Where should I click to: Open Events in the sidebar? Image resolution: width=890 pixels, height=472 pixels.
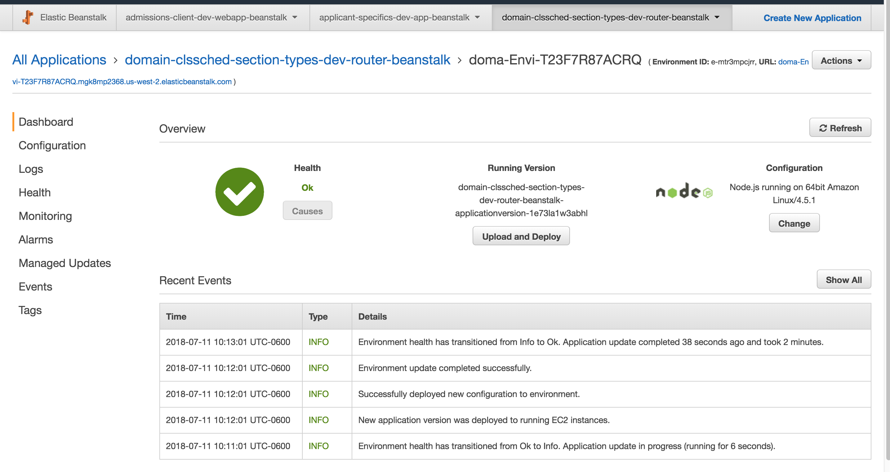click(x=35, y=287)
